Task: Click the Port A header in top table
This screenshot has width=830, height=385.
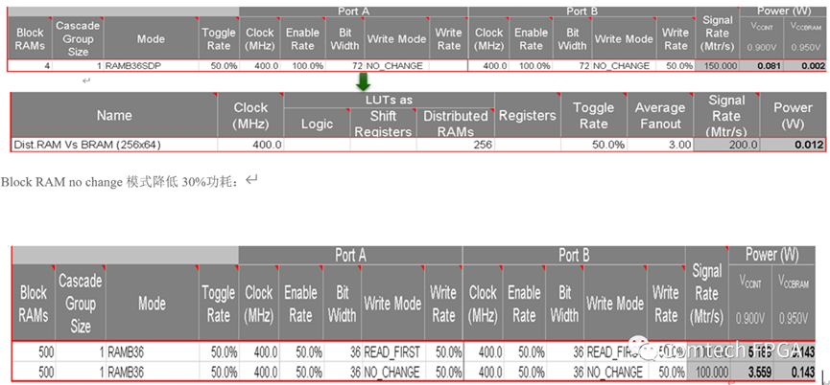Action: [x=352, y=11]
